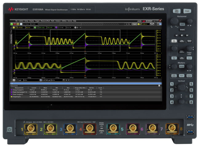The height and width of the screenshot is (148, 200).
Task: Click the on-screen Trig'd status button
Action: coord(134,24)
